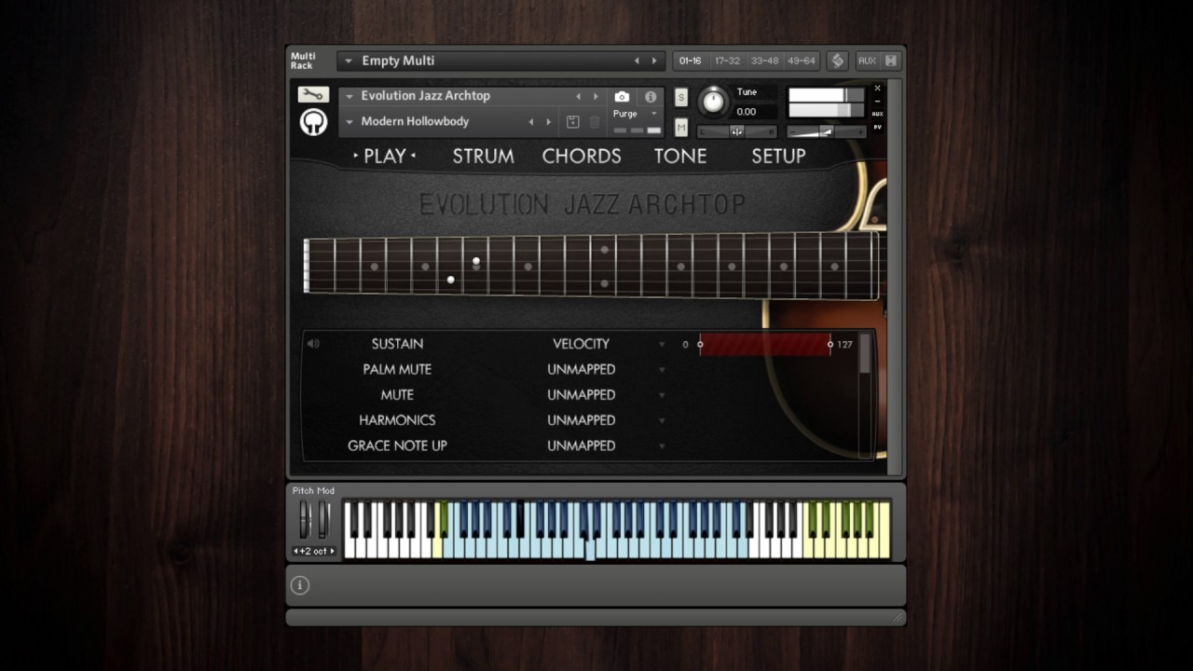
Task: Show instrument page 17-32
Action: (x=727, y=61)
